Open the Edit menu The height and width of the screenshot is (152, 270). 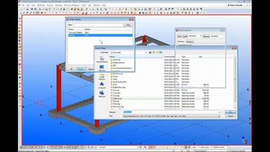[x=28, y=5]
